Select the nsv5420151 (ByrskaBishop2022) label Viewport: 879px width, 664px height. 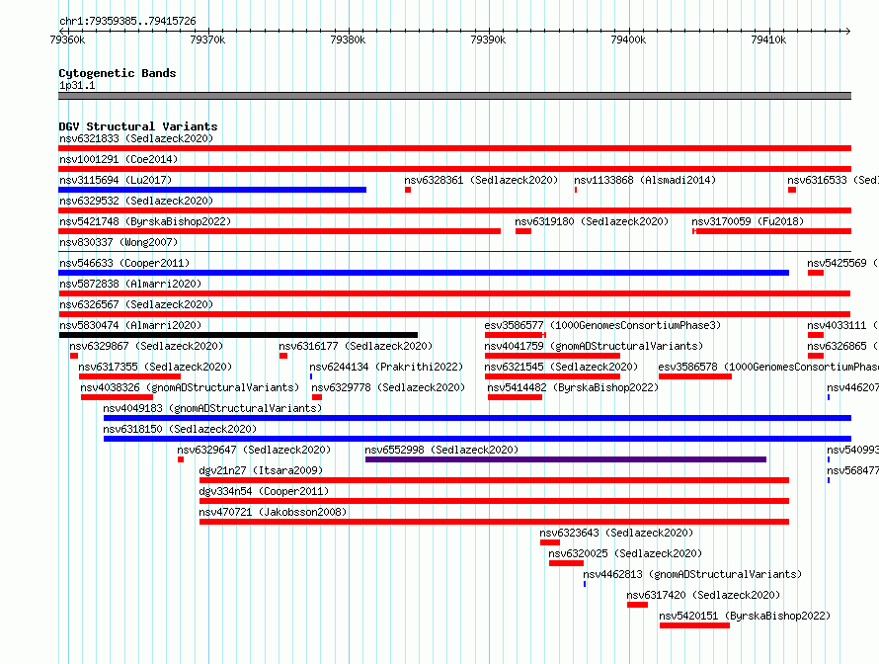coord(745,616)
